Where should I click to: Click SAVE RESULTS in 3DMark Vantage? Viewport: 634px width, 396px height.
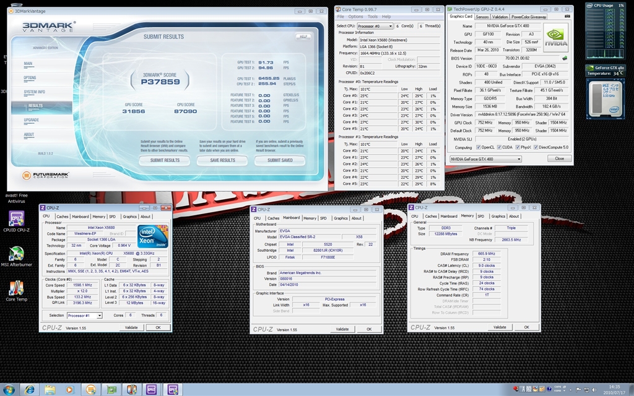click(x=222, y=160)
